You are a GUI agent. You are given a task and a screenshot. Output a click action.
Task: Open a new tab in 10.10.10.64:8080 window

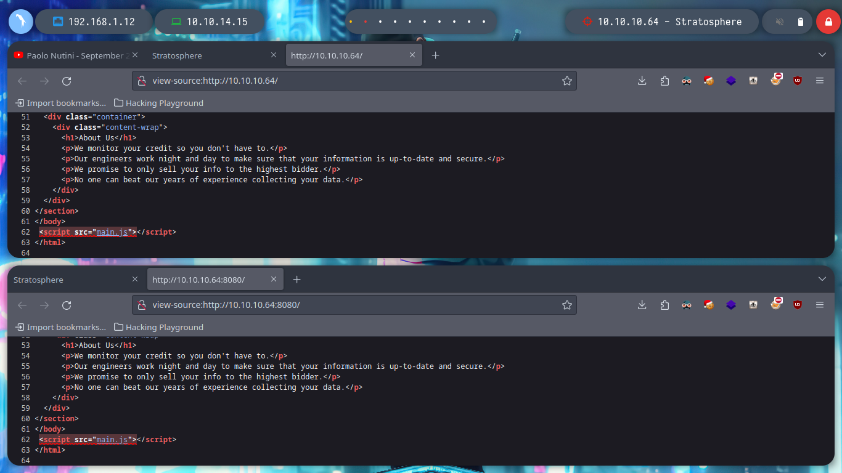(296, 280)
